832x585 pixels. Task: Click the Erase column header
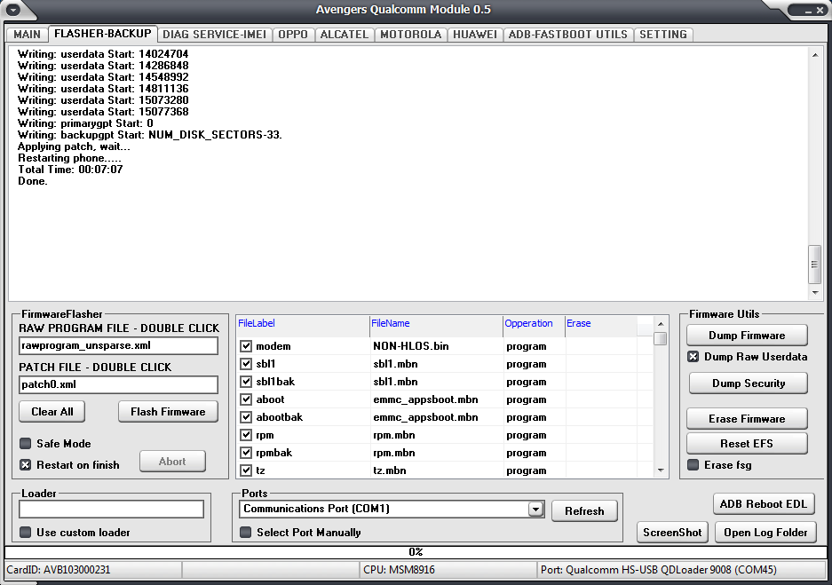click(600, 323)
